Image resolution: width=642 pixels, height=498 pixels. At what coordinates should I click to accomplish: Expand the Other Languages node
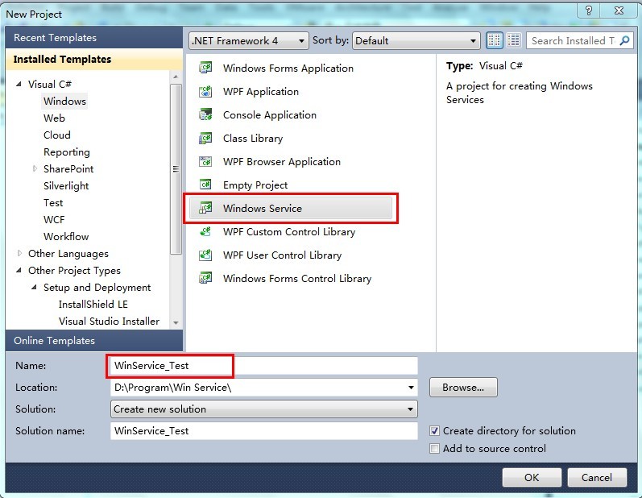tap(19, 253)
